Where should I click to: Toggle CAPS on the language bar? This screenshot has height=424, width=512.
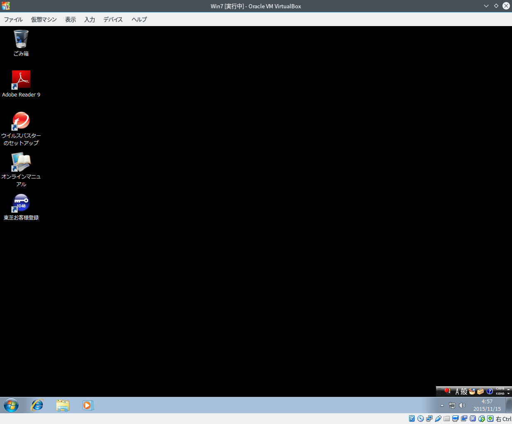coord(500,389)
